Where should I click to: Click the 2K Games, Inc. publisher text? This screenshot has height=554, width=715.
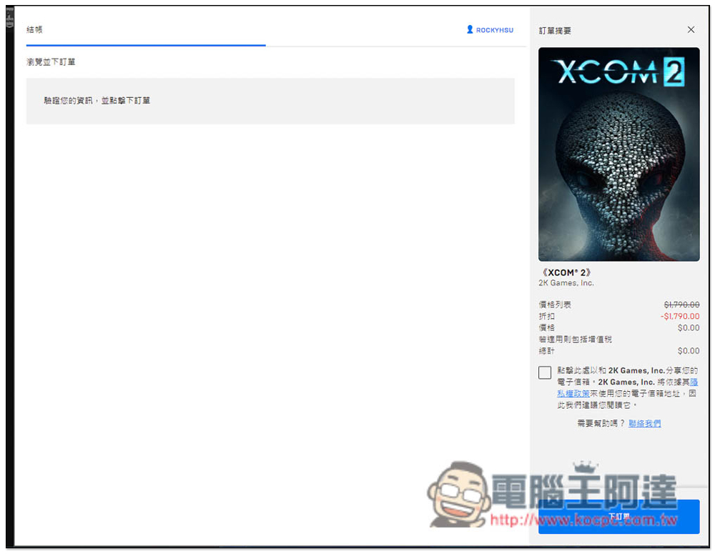[x=566, y=283]
